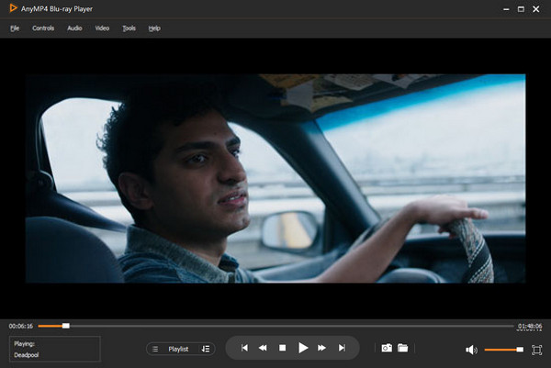Viewport: 551px width, 368px height.
Task: Play the Deadpool movie
Action: [302, 348]
